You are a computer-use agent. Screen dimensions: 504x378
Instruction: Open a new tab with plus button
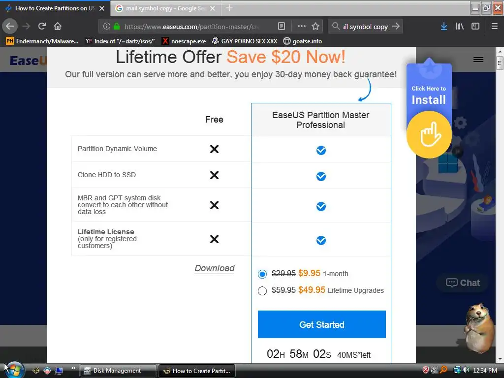229,8
